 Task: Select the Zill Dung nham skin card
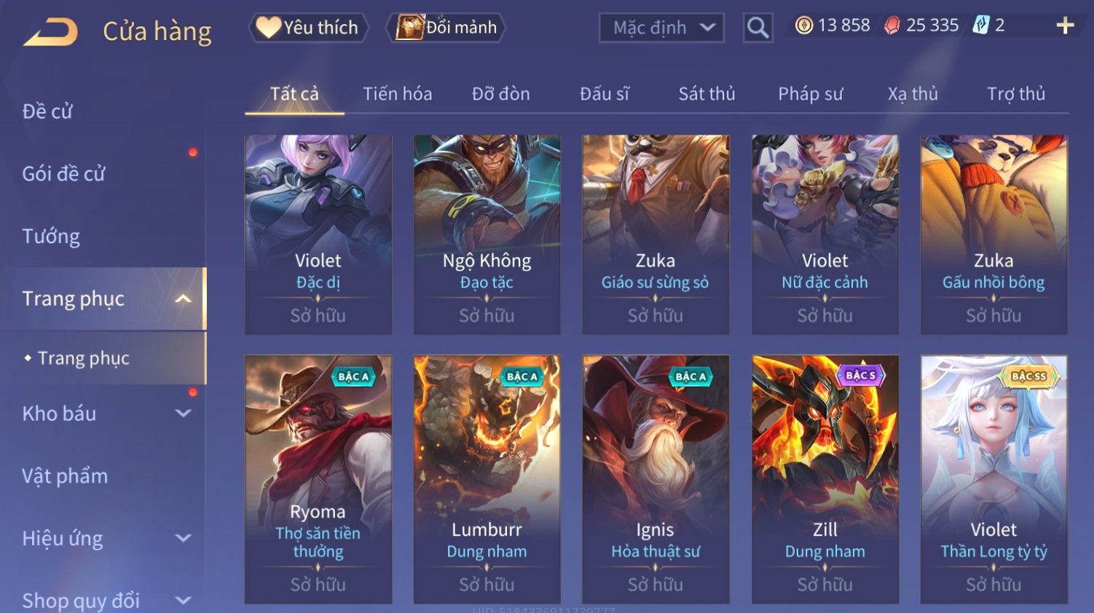point(825,479)
